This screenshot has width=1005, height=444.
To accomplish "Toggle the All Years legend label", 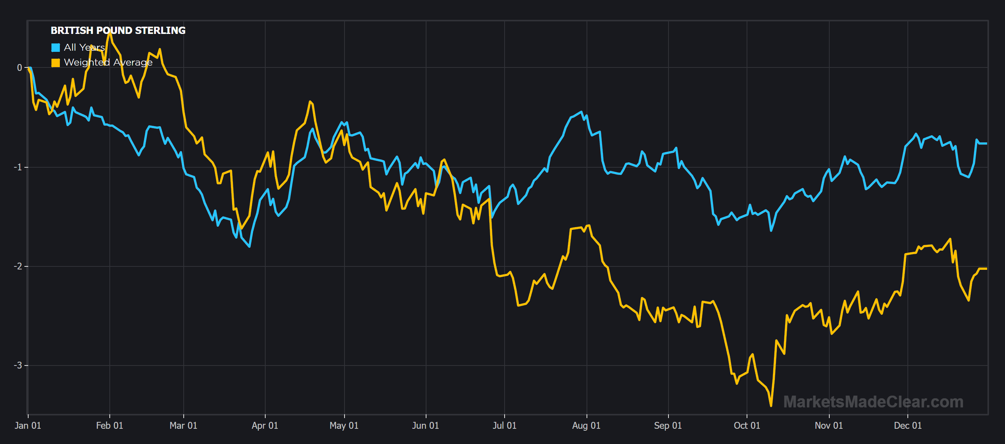I will [x=84, y=47].
